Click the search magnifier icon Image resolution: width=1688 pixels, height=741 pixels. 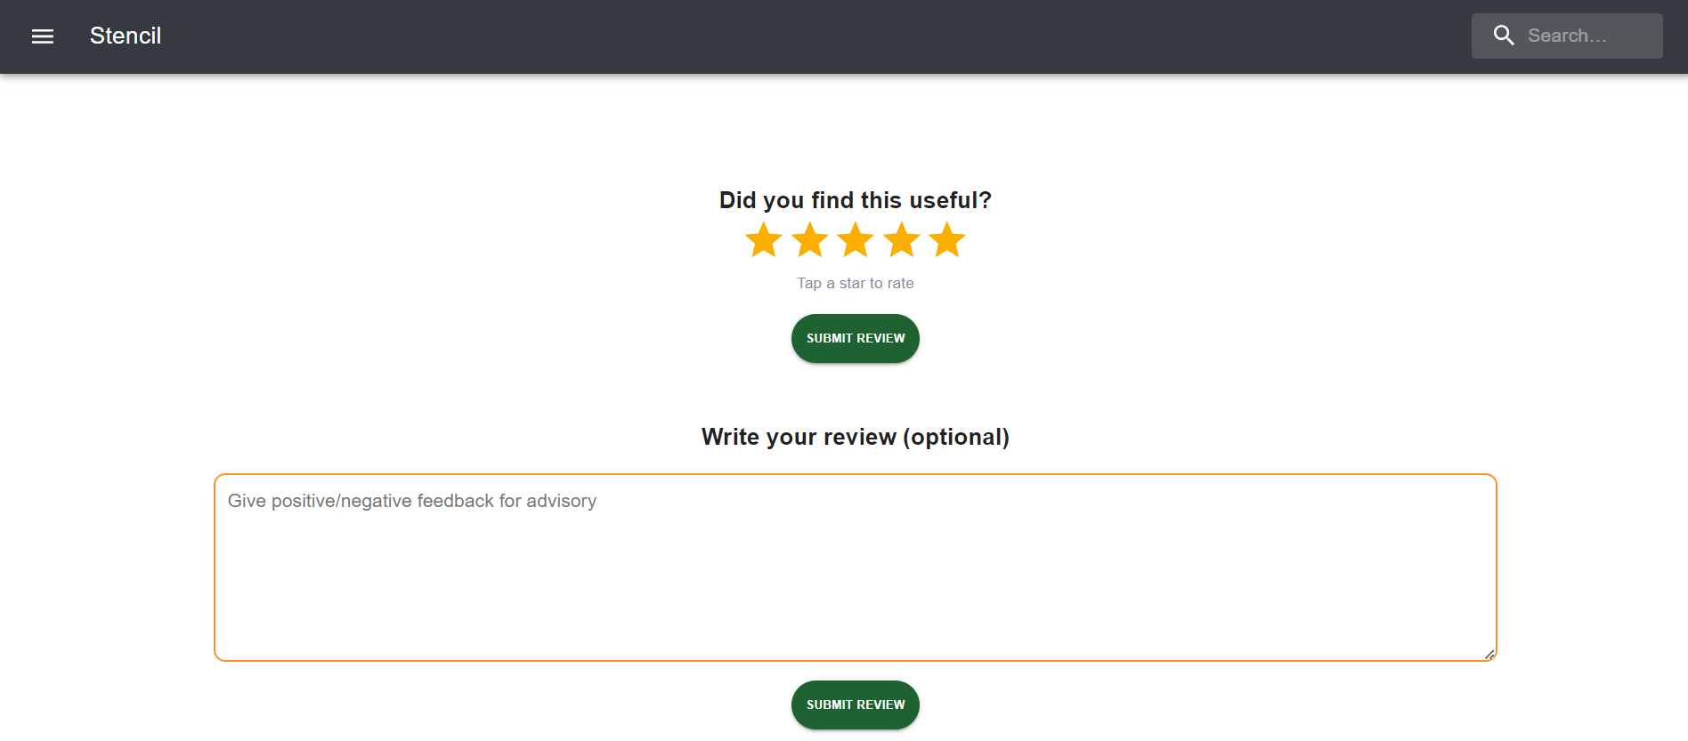[1505, 36]
